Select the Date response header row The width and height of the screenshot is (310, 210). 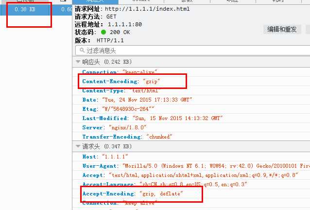[191, 100]
